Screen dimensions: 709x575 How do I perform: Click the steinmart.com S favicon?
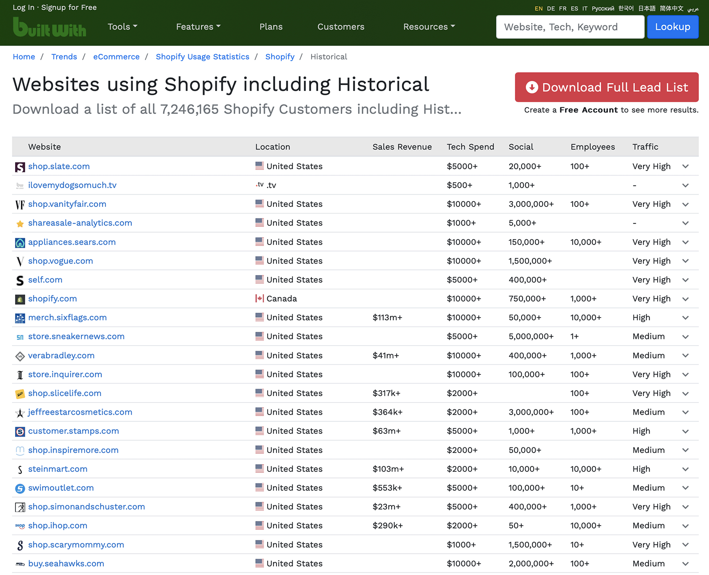20,470
